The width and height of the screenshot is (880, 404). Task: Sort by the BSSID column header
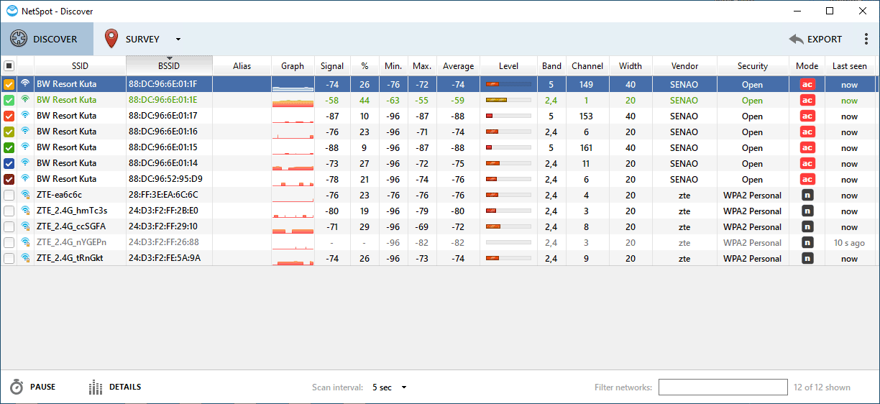pos(169,65)
